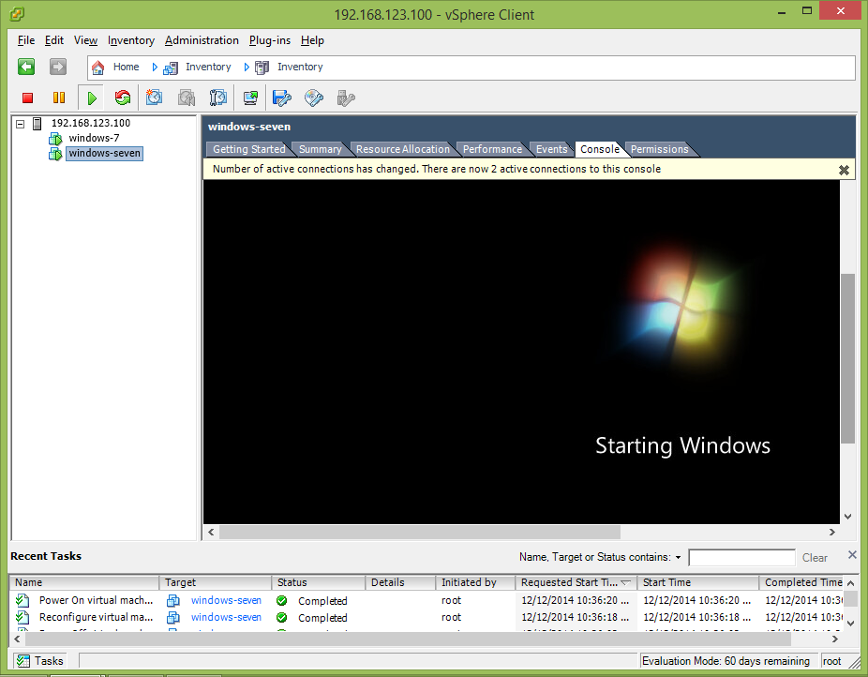Viewport: 868px width, 677px height.
Task: Suspend the VM with the orange pause icon
Action: click(x=59, y=98)
